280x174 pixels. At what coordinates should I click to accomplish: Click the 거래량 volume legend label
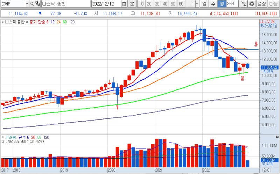coord(10,137)
